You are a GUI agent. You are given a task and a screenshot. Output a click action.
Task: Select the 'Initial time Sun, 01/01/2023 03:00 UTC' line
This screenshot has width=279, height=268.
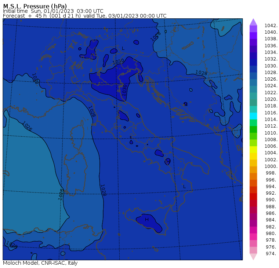pos(53,11)
